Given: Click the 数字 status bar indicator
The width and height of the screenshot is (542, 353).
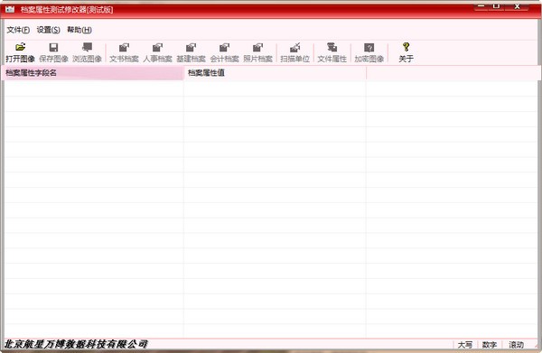Looking at the screenshot, I should pyautogui.click(x=490, y=344).
